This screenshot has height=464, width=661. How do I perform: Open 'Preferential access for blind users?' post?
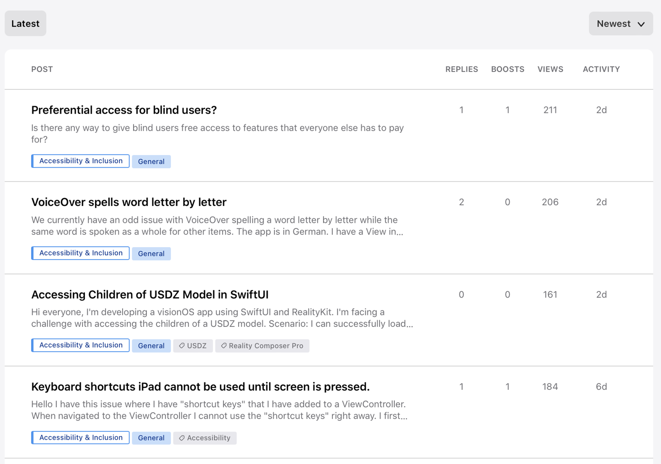(x=124, y=110)
